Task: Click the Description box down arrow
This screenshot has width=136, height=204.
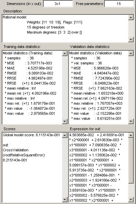Action: [x=131, y=39]
